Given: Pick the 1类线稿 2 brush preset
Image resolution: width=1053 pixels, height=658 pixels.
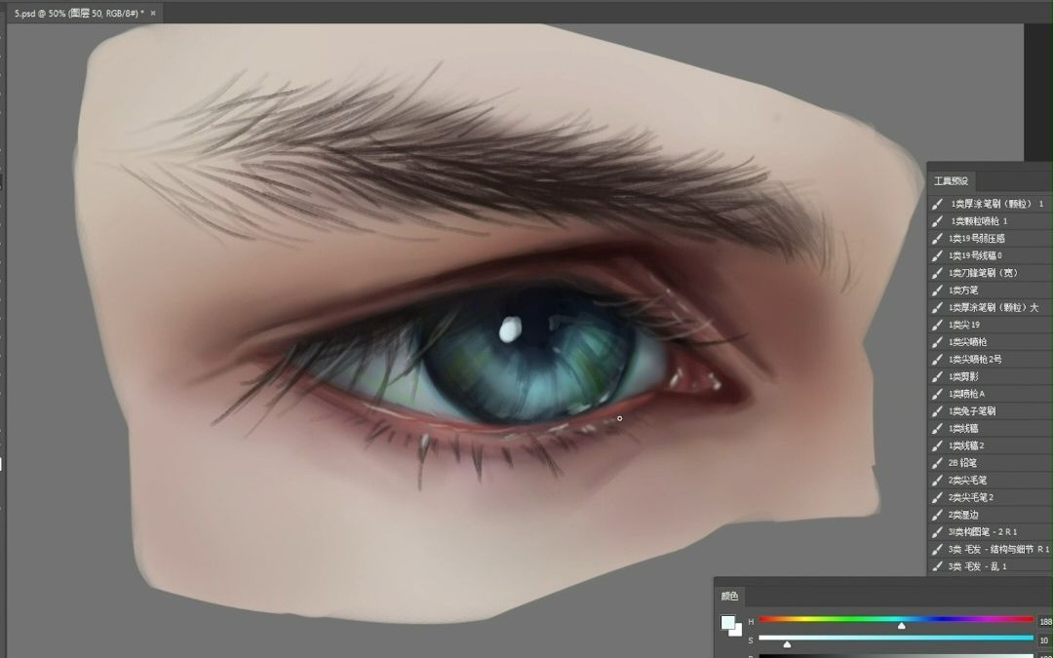Looking at the screenshot, I should 991,445.
